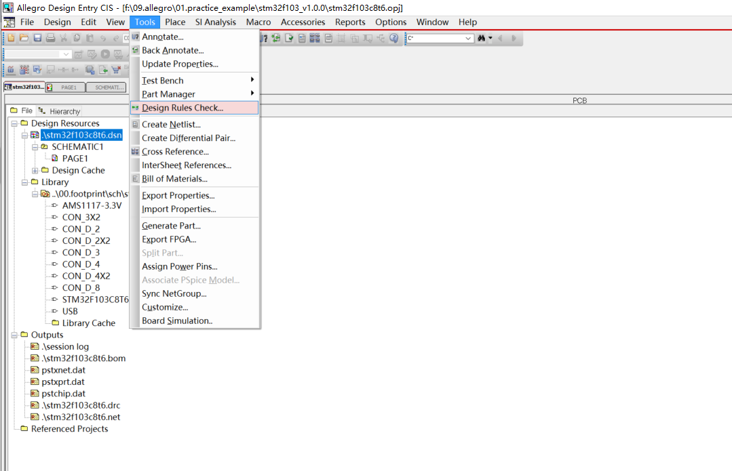Choose Design Rules Check from Tools menu
The width and height of the screenshot is (732, 471).
point(194,108)
